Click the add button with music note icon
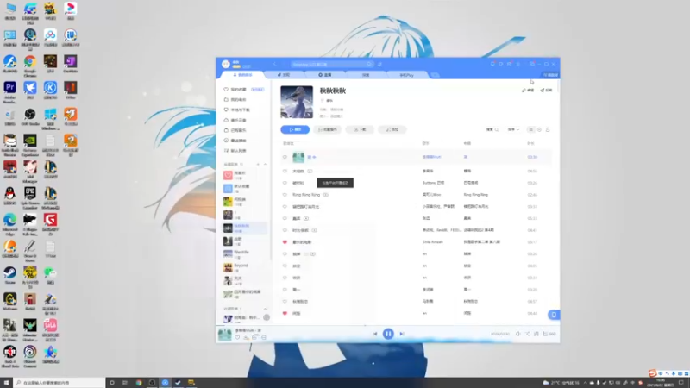The image size is (690, 388). click(x=392, y=129)
